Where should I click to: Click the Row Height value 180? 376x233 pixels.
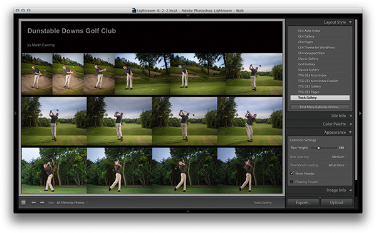coord(342,148)
